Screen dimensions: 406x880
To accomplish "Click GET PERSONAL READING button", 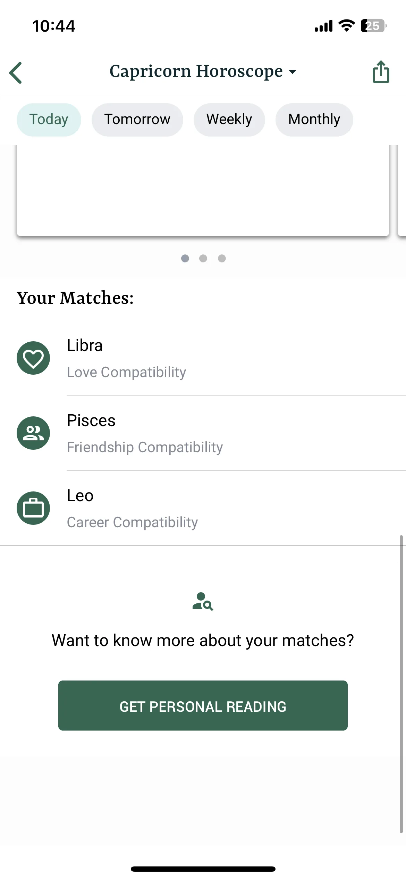I will tap(203, 706).
